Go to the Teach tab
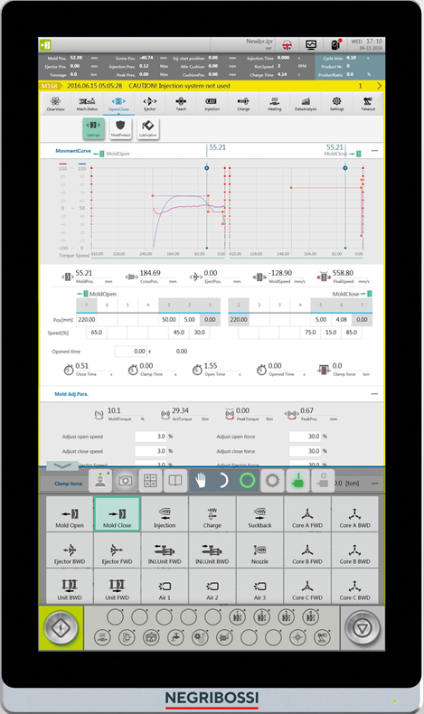 coord(181,104)
